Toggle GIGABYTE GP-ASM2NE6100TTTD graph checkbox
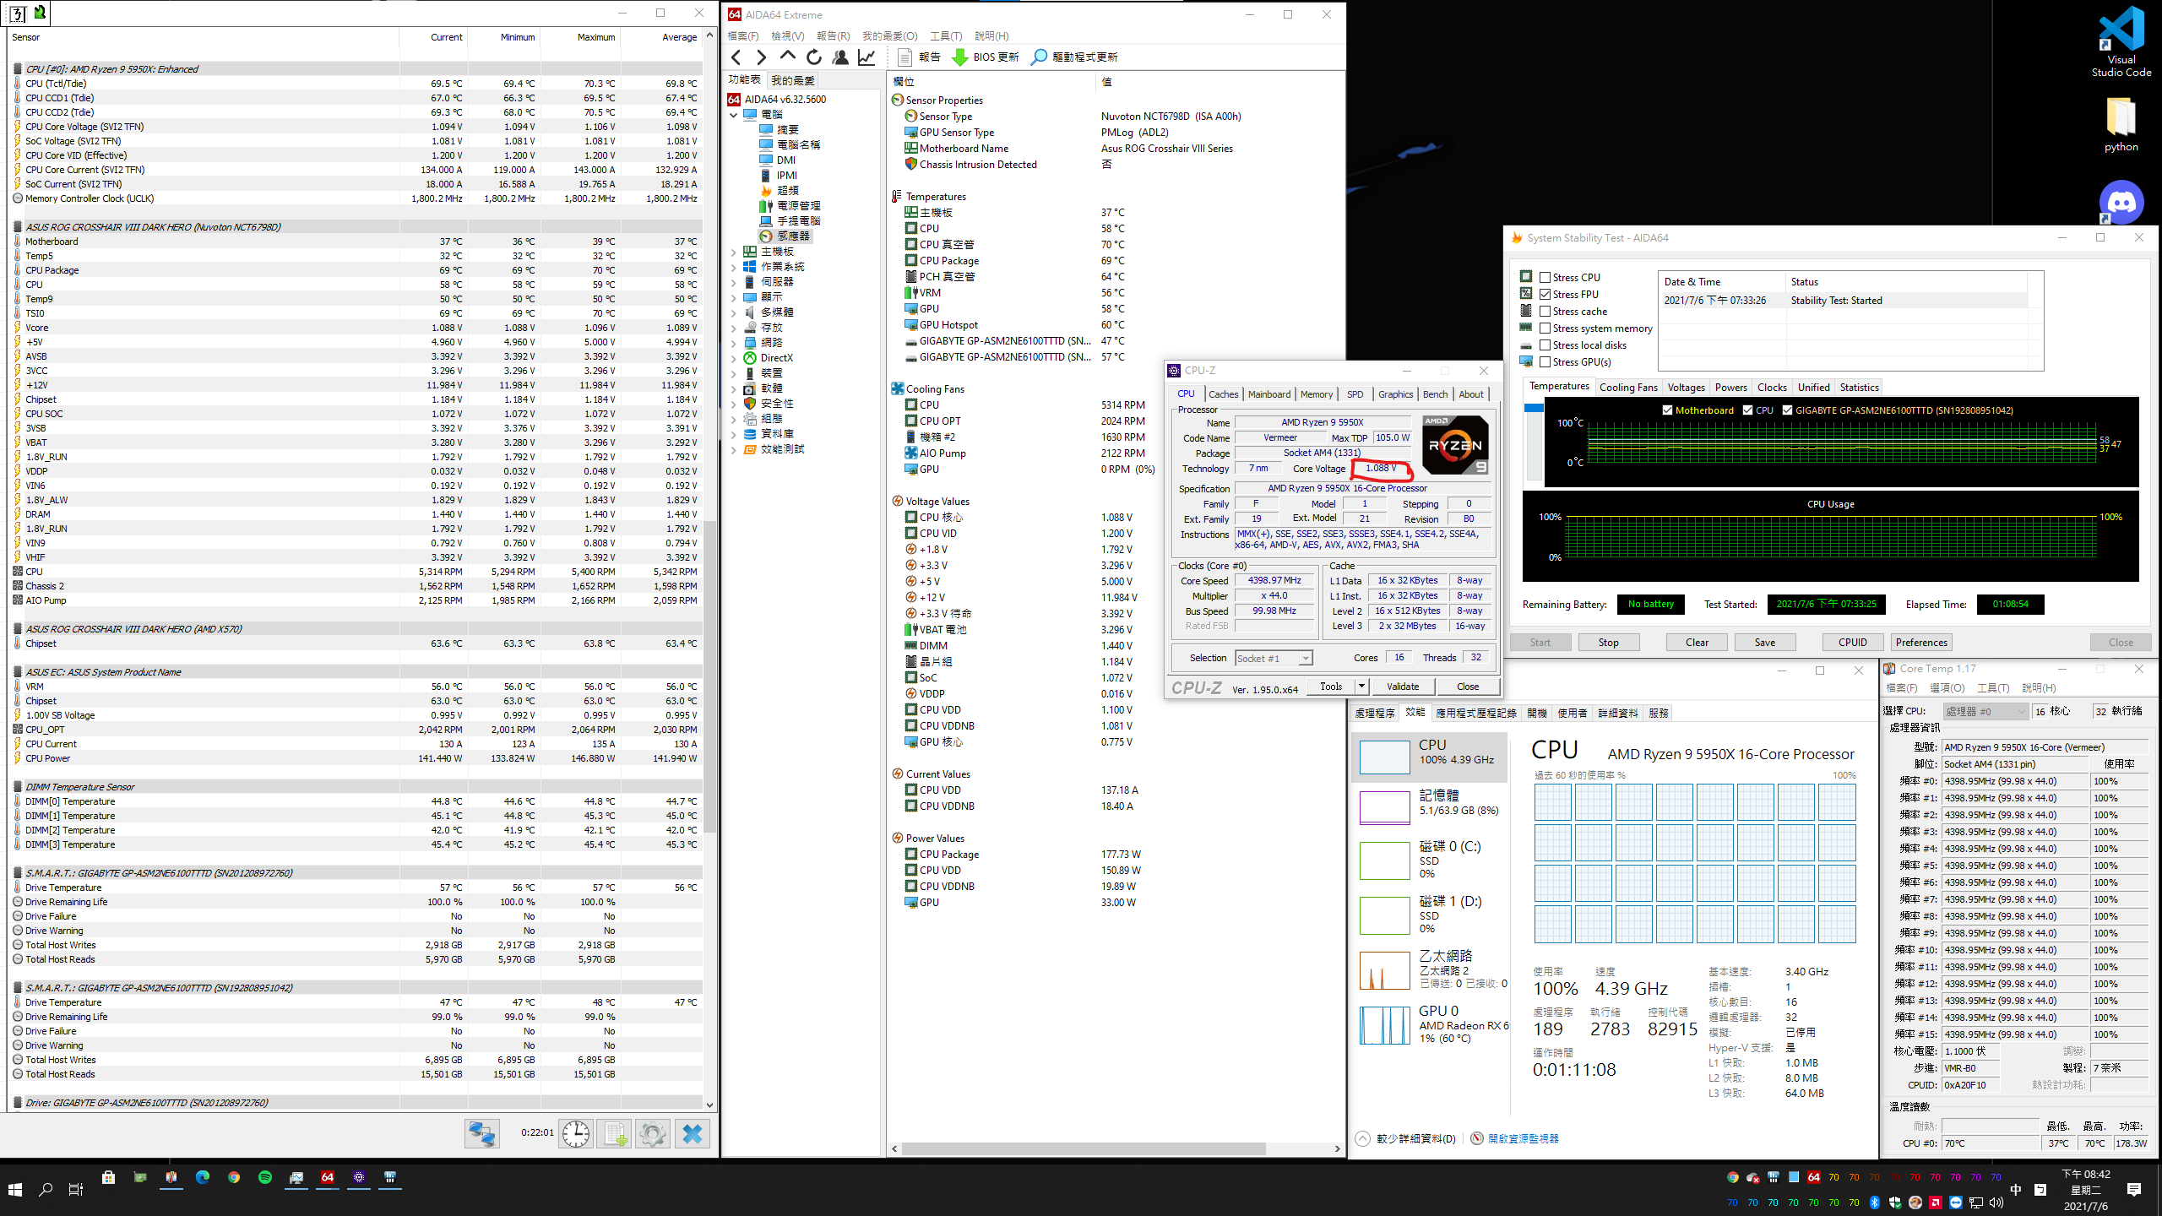Viewport: 2162px width, 1216px height. 1787,410
